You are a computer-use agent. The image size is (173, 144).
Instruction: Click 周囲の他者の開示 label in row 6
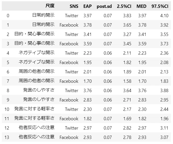[36, 71]
